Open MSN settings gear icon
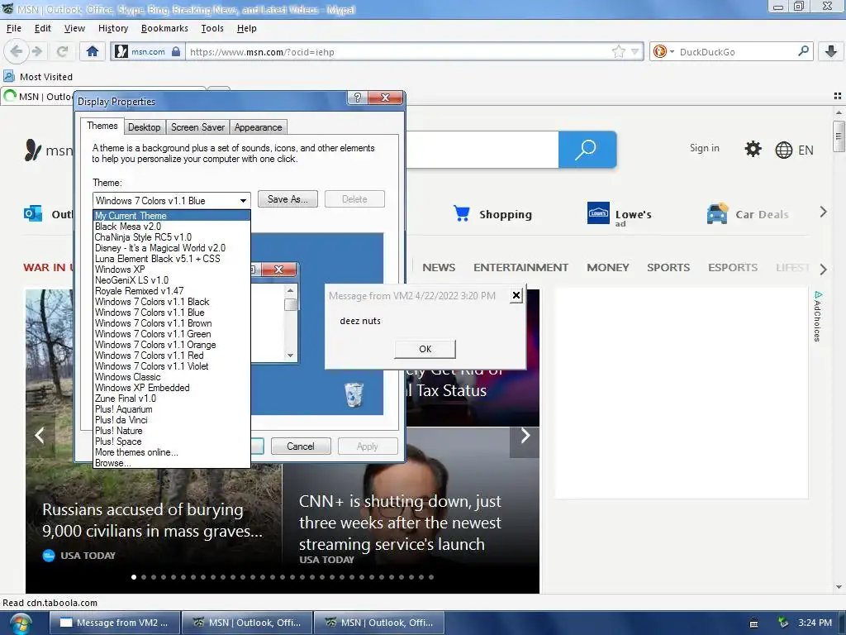Screen dimensions: 846x635 (753, 149)
